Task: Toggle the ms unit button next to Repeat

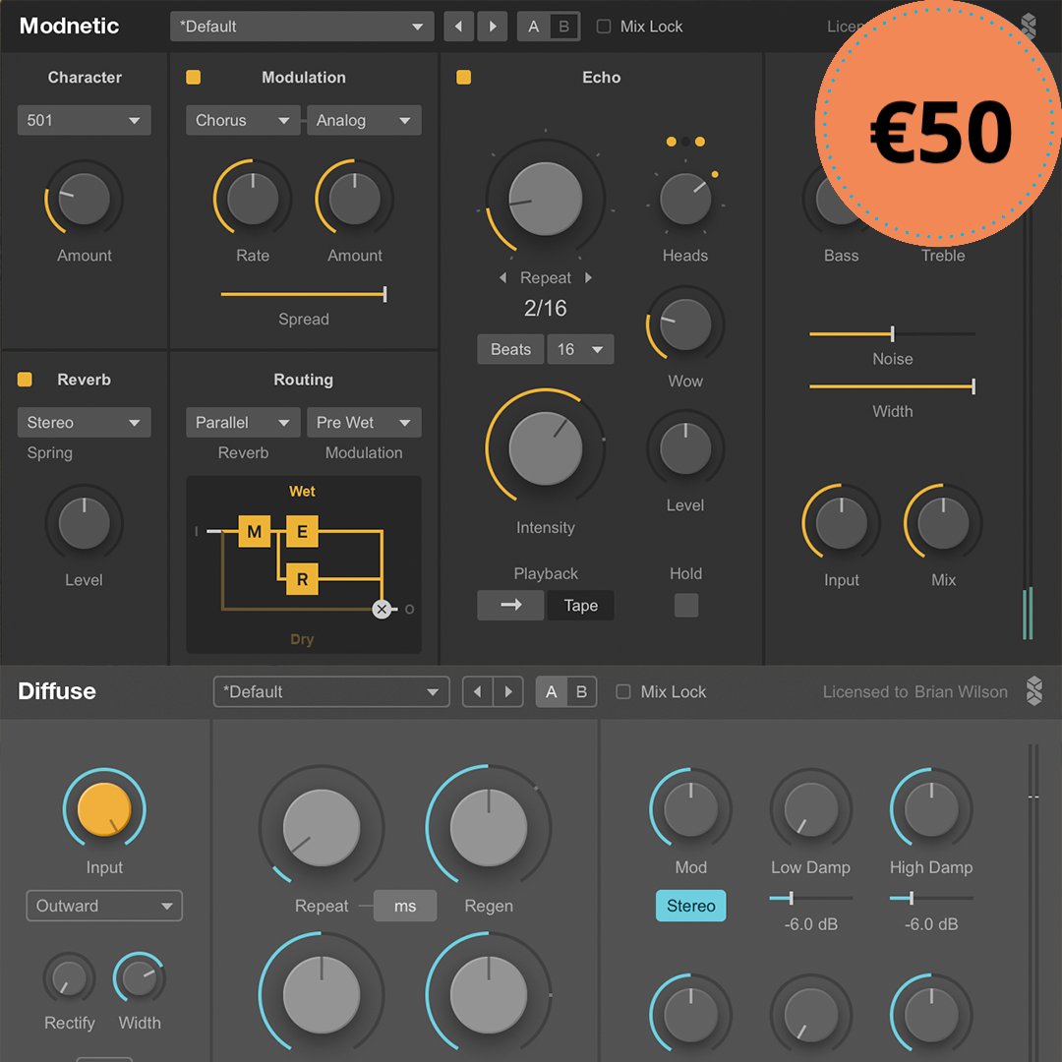Action: pos(405,906)
